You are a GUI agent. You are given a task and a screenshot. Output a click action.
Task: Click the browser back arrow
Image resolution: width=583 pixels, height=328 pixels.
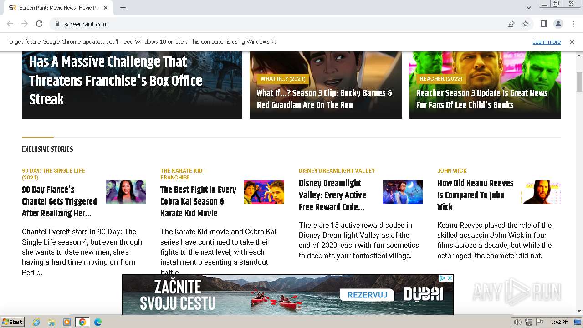(x=10, y=24)
